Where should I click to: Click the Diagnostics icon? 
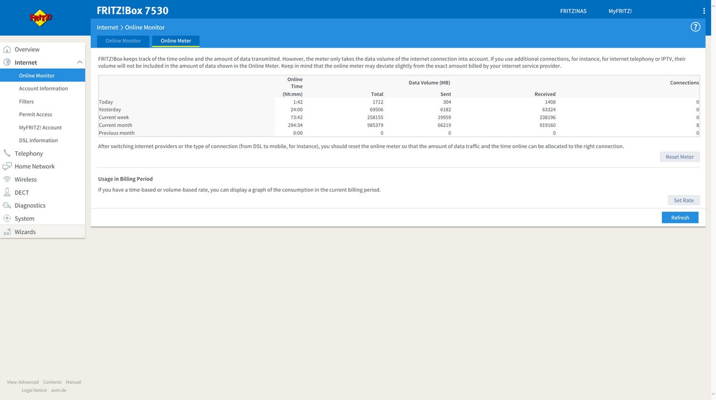click(7, 206)
